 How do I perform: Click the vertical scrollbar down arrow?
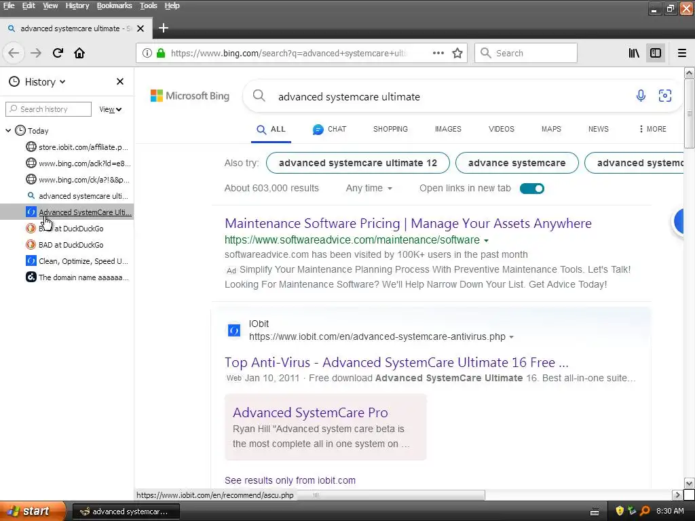tap(689, 483)
